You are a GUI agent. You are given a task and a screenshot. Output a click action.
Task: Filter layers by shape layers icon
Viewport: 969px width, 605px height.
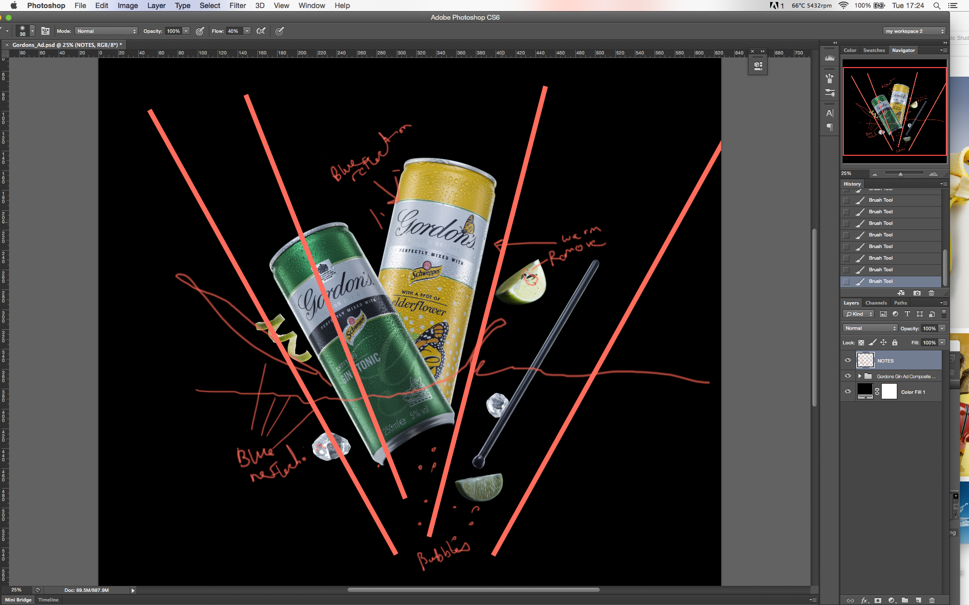(920, 314)
